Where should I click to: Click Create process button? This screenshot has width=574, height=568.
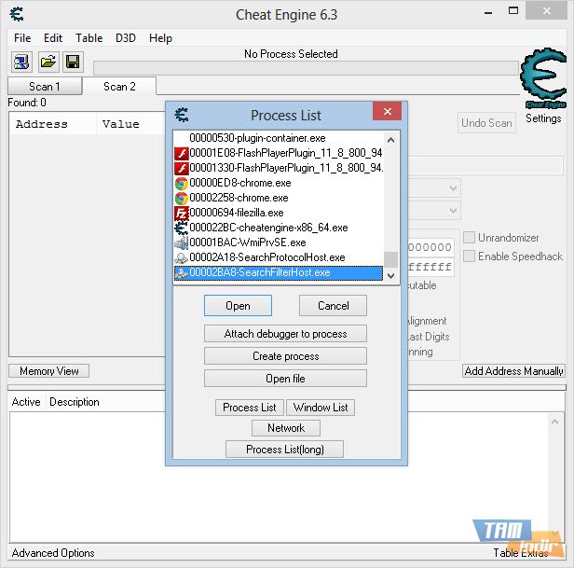(285, 356)
